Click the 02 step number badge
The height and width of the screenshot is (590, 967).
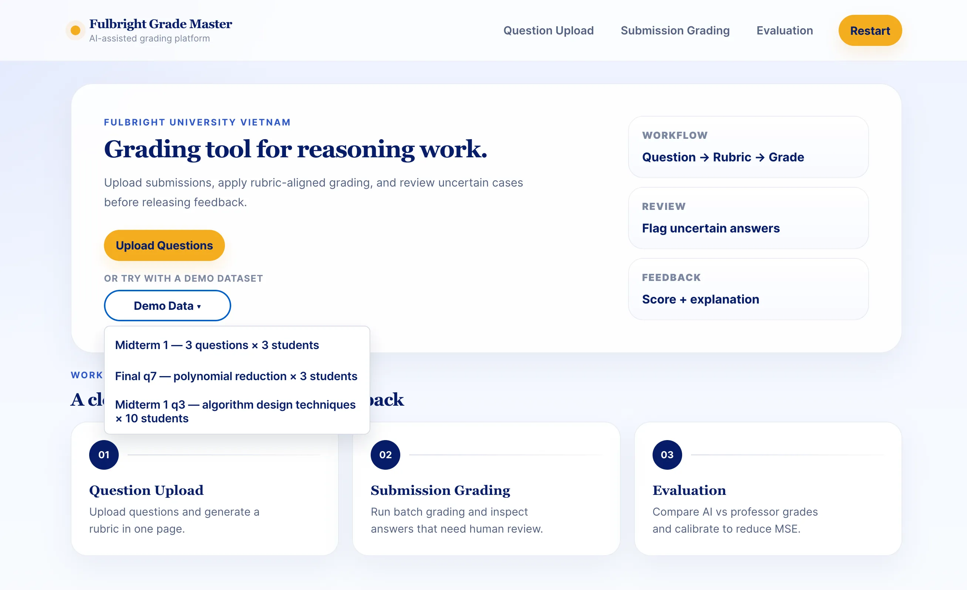385,455
